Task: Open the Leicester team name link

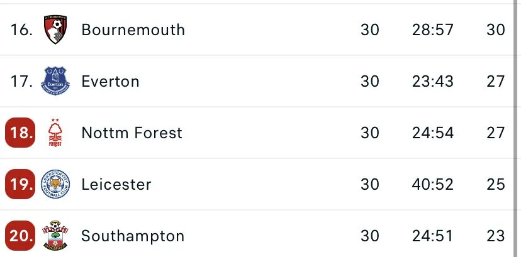Action: (x=116, y=184)
